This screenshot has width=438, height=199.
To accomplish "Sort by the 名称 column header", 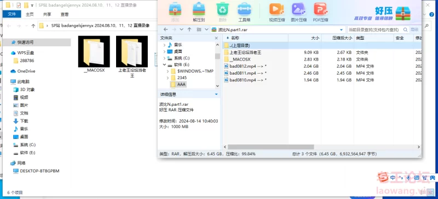I will pos(255,38).
